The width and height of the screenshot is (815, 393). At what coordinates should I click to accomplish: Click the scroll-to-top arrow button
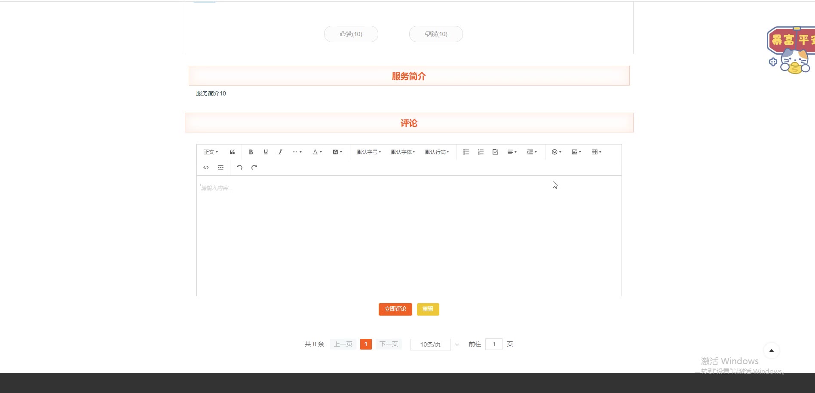(771, 350)
